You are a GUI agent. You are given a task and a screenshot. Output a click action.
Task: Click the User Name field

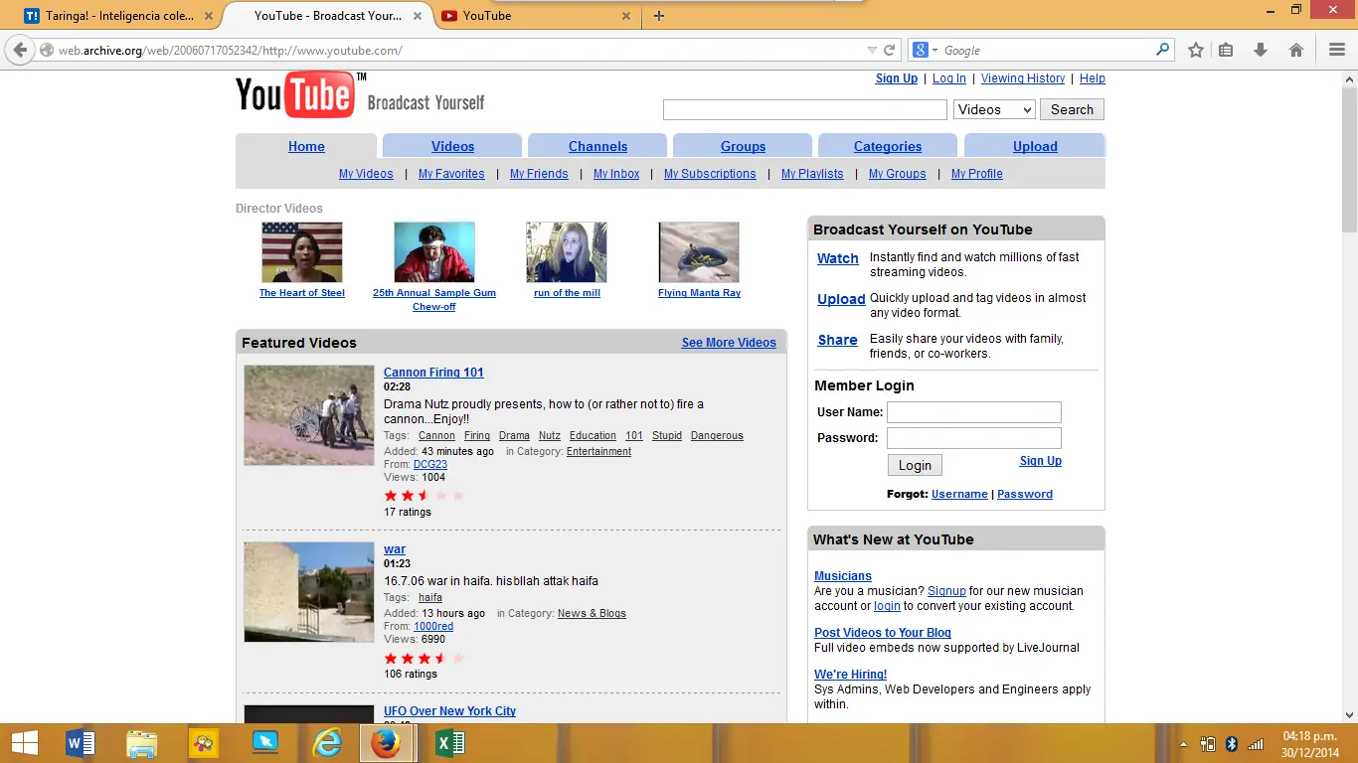[x=974, y=412]
